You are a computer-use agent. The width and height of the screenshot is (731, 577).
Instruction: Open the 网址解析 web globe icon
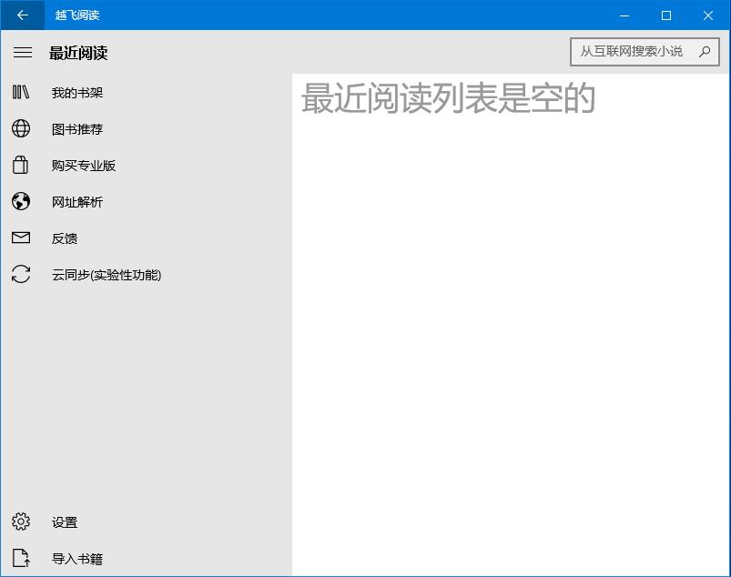[x=22, y=201]
